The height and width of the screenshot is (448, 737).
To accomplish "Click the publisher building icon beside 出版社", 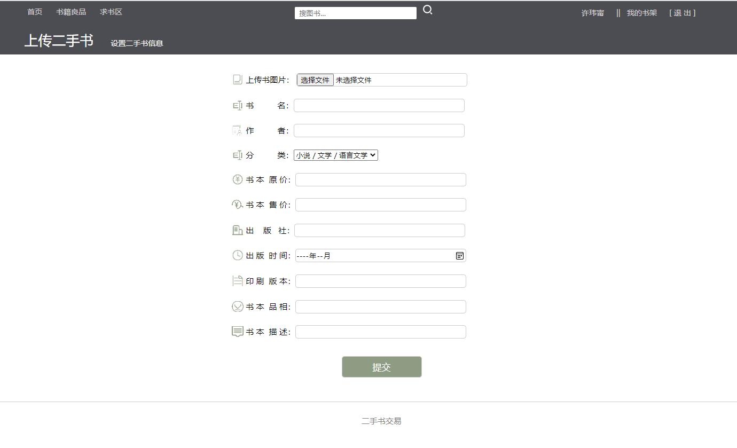I will pyautogui.click(x=237, y=230).
